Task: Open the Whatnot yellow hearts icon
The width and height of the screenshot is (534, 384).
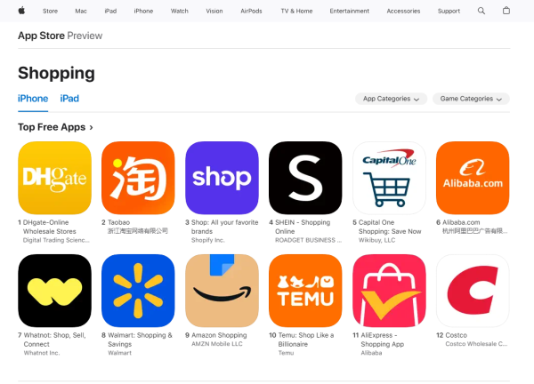Action: pos(54,291)
